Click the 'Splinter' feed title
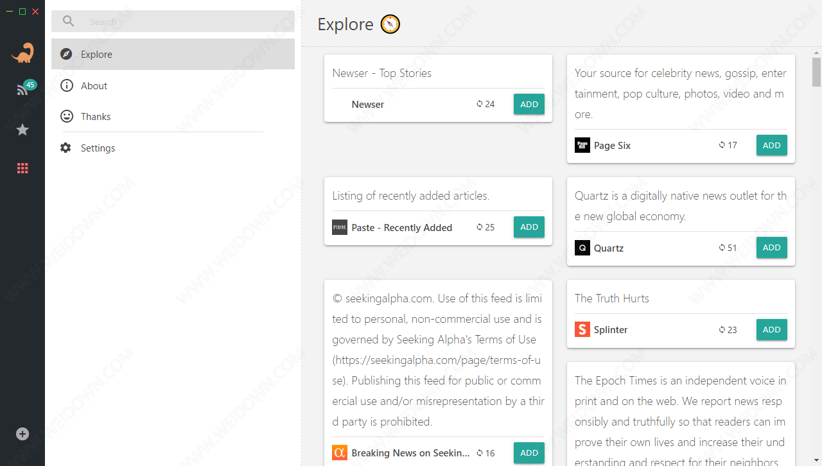This screenshot has width=822, height=466. [x=611, y=330]
